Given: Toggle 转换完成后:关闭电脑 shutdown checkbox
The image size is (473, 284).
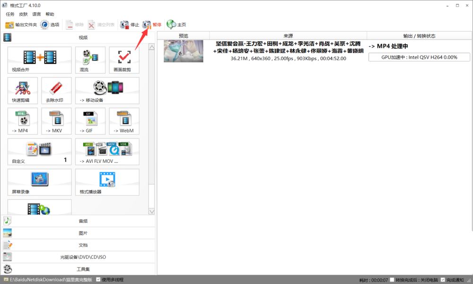Looking at the screenshot, I should coord(392,280).
